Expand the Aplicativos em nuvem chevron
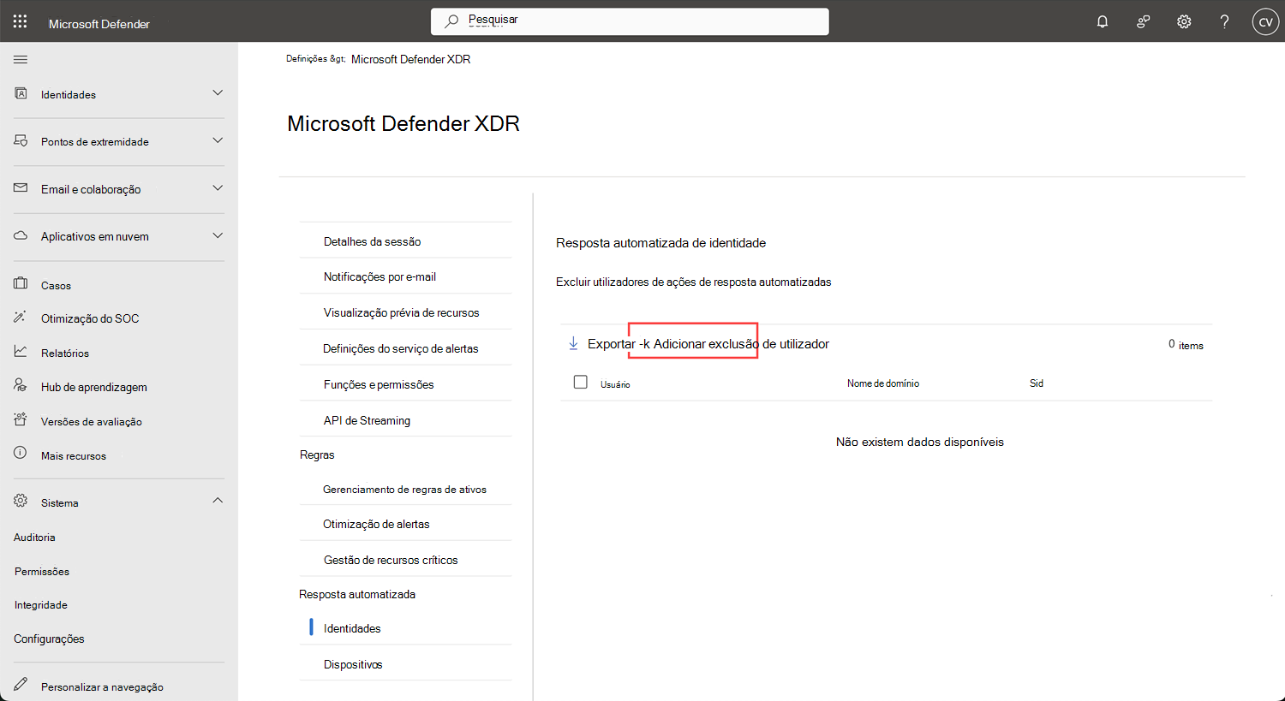 click(218, 235)
